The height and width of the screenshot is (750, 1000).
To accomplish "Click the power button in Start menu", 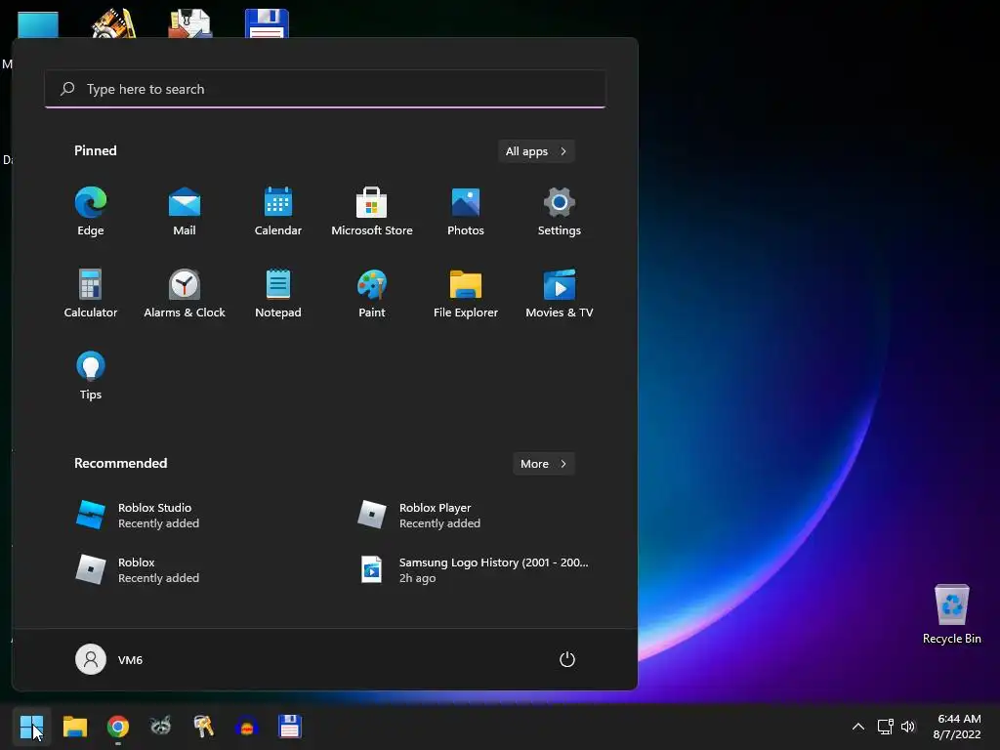I will (567, 659).
